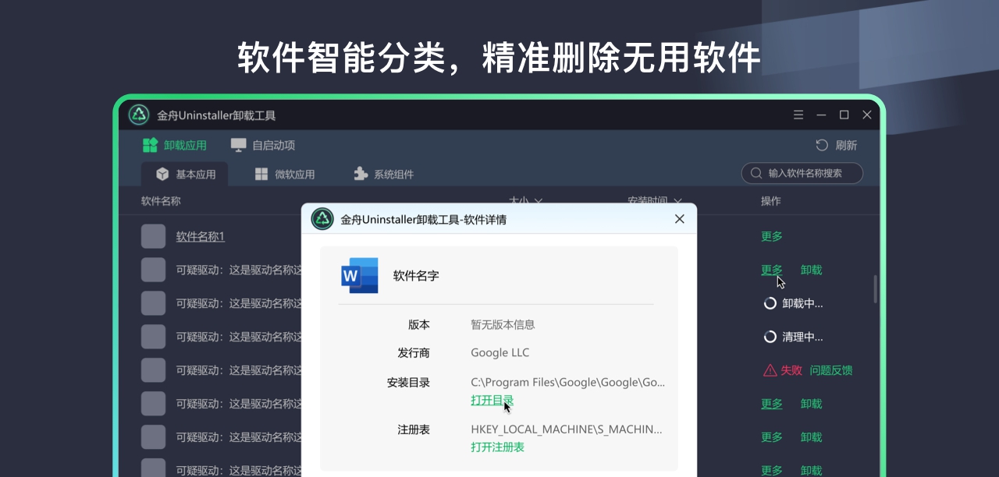999x477 pixels.
Task: Open the 系统组件 category tab
Action: coord(383,174)
